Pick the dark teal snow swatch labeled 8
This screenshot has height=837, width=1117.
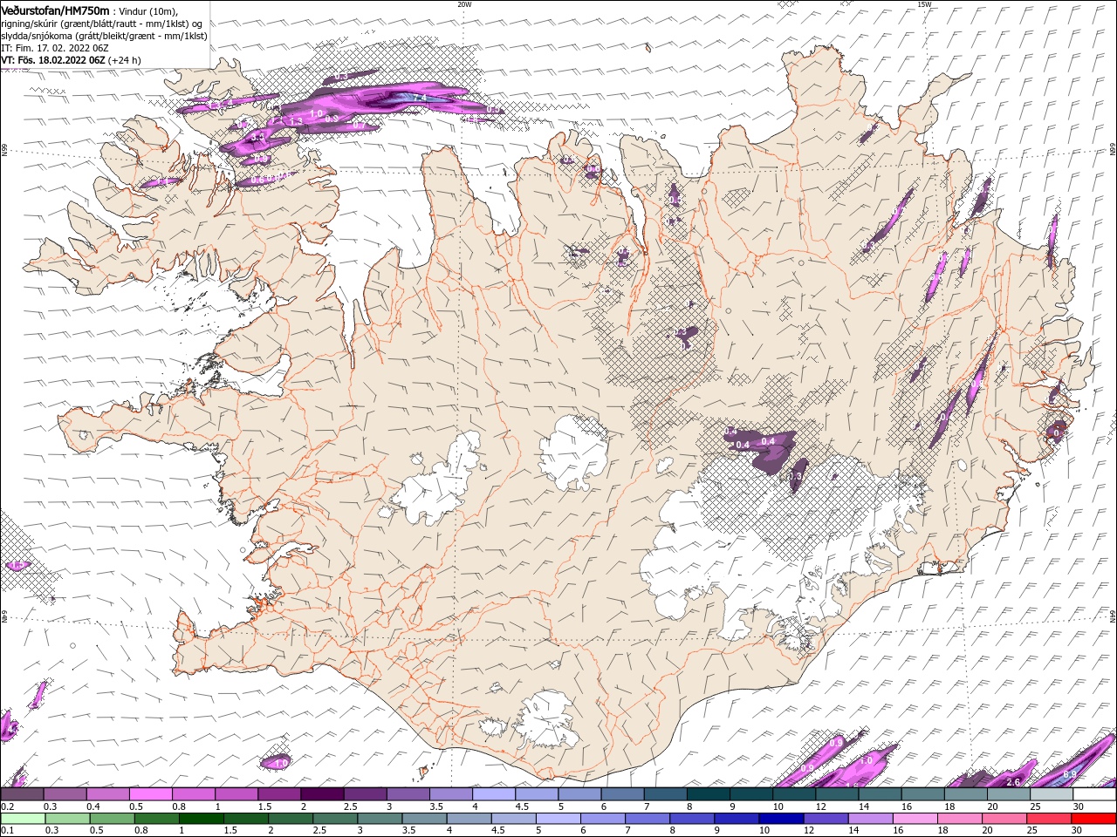coord(709,794)
